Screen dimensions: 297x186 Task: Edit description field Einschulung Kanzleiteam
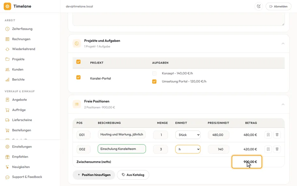122,149
